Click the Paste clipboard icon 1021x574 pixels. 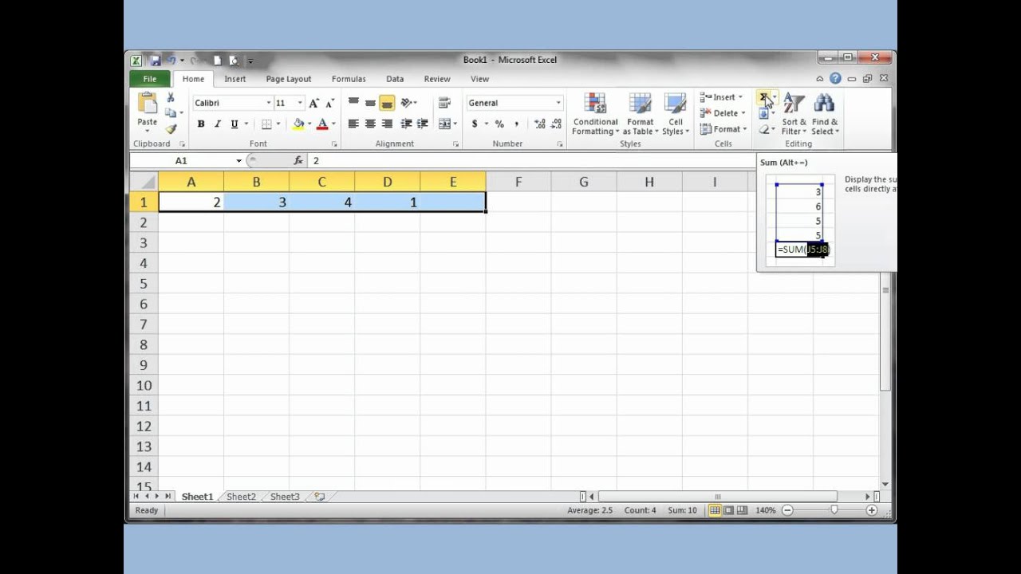pyautogui.click(x=148, y=103)
